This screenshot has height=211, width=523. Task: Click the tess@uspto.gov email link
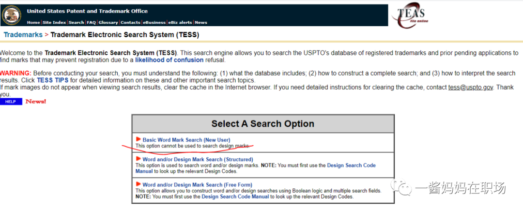(470, 87)
